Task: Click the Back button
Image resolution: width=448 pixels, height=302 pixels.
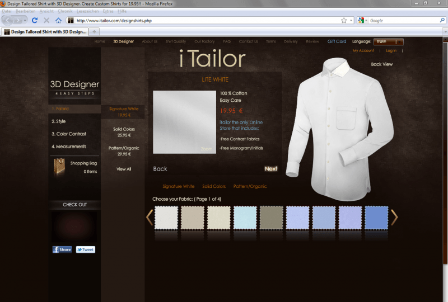Action: (160, 169)
